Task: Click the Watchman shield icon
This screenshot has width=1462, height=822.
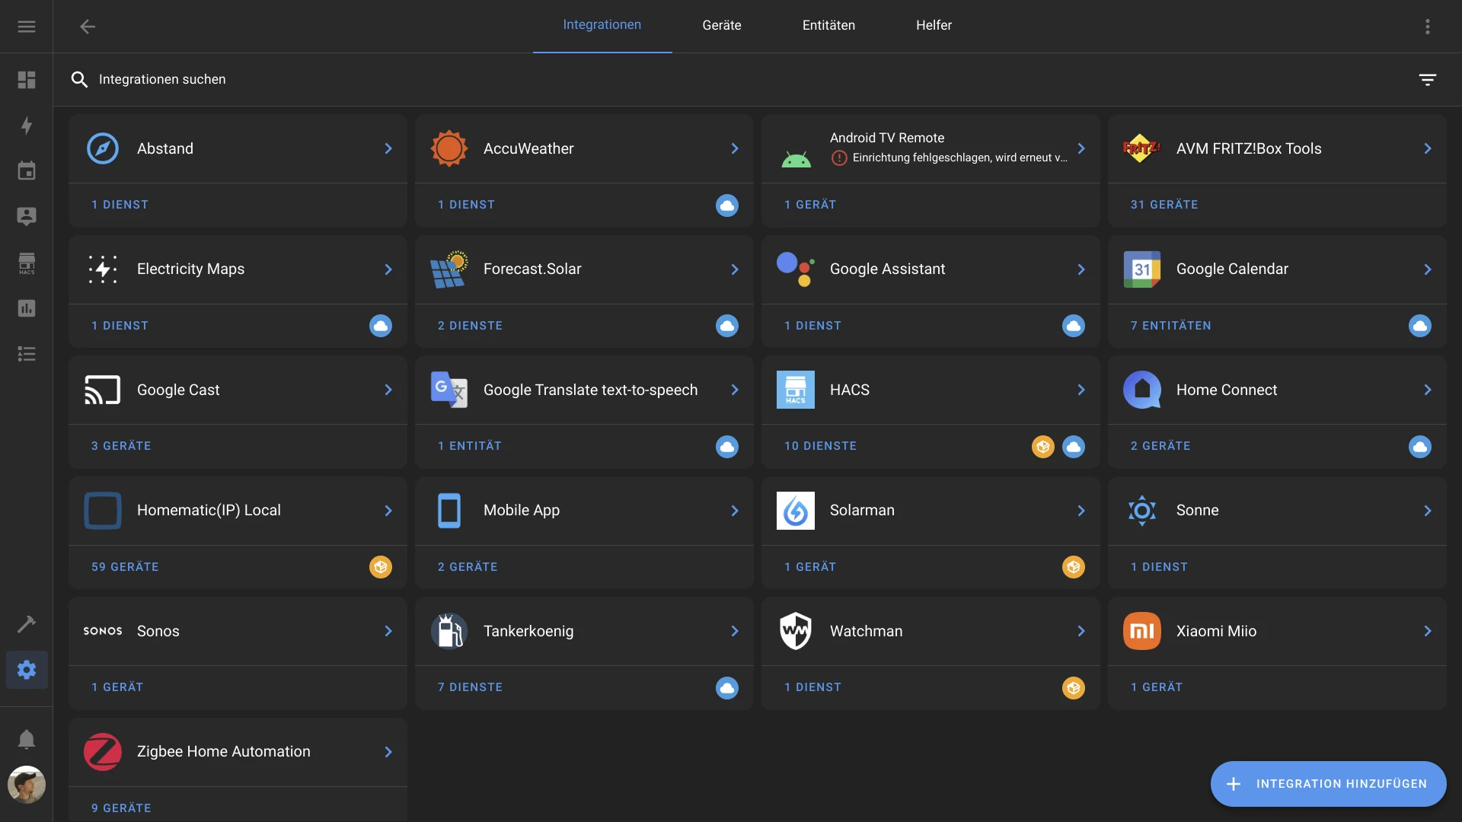Action: 796,631
